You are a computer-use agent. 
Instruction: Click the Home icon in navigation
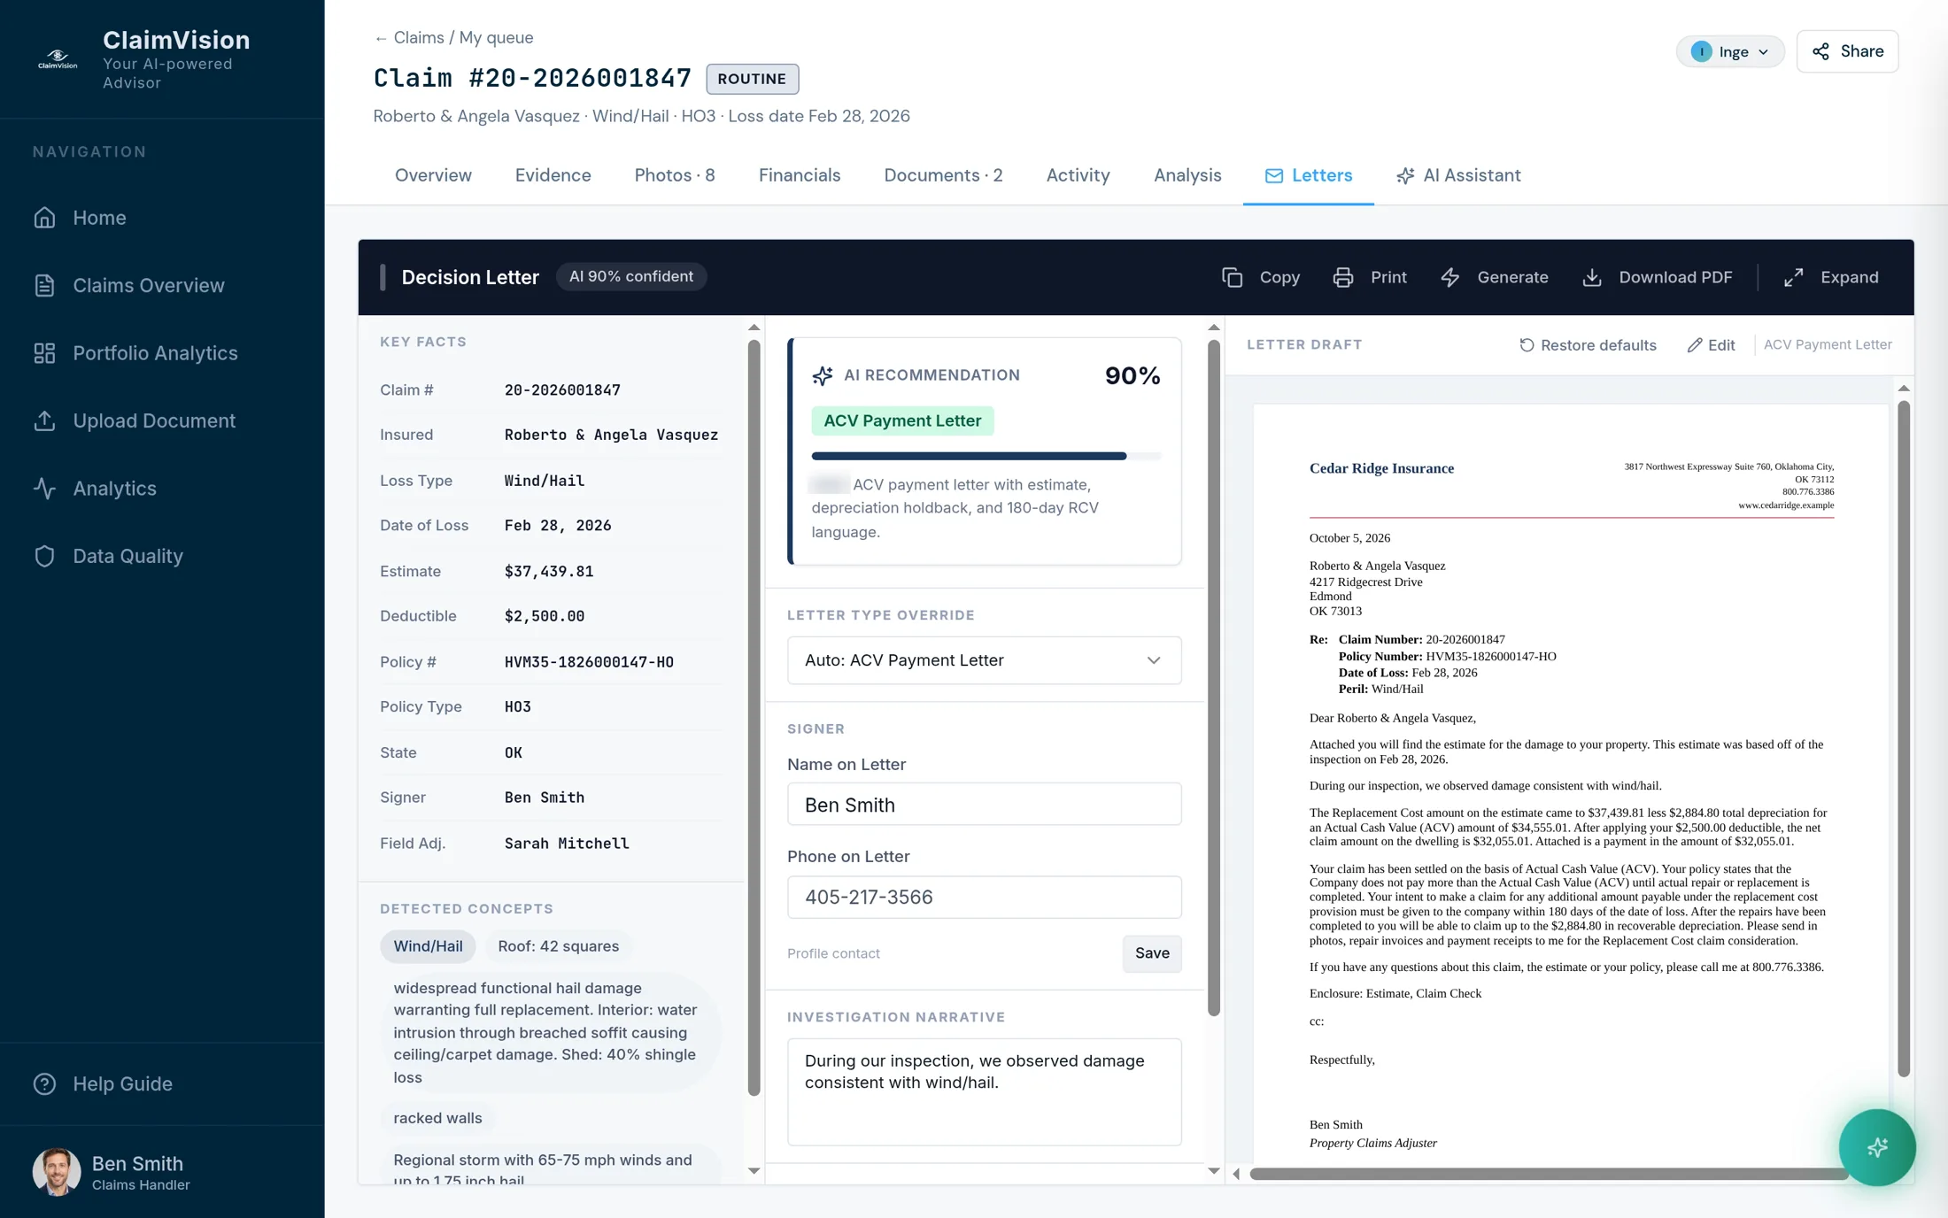pyautogui.click(x=44, y=218)
